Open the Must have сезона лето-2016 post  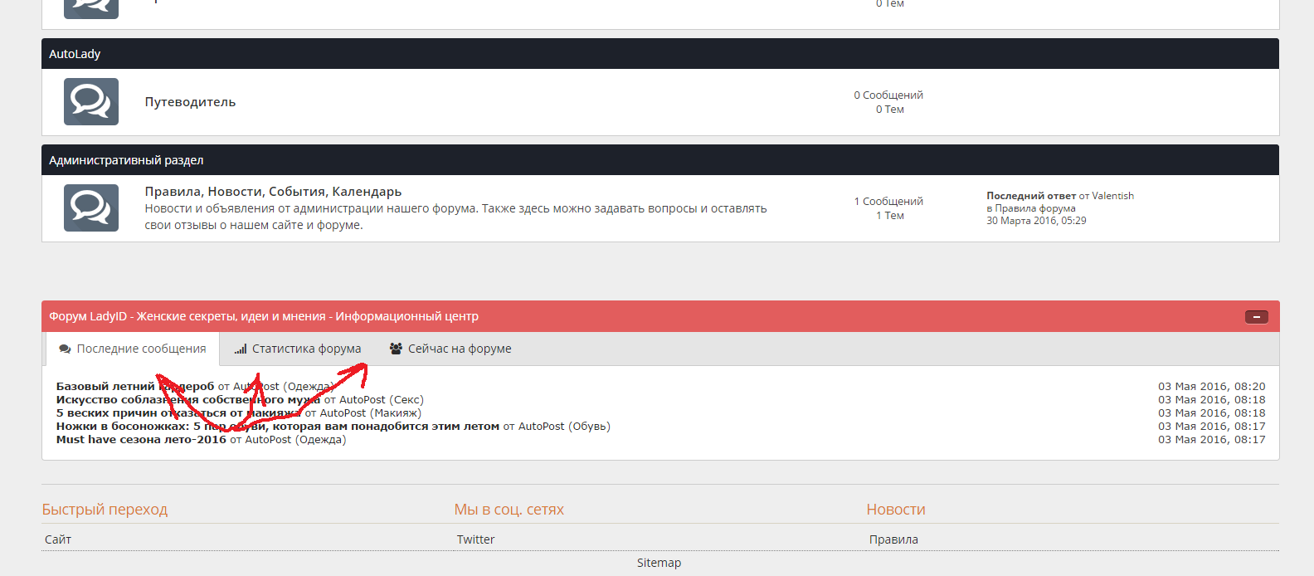pos(141,440)
